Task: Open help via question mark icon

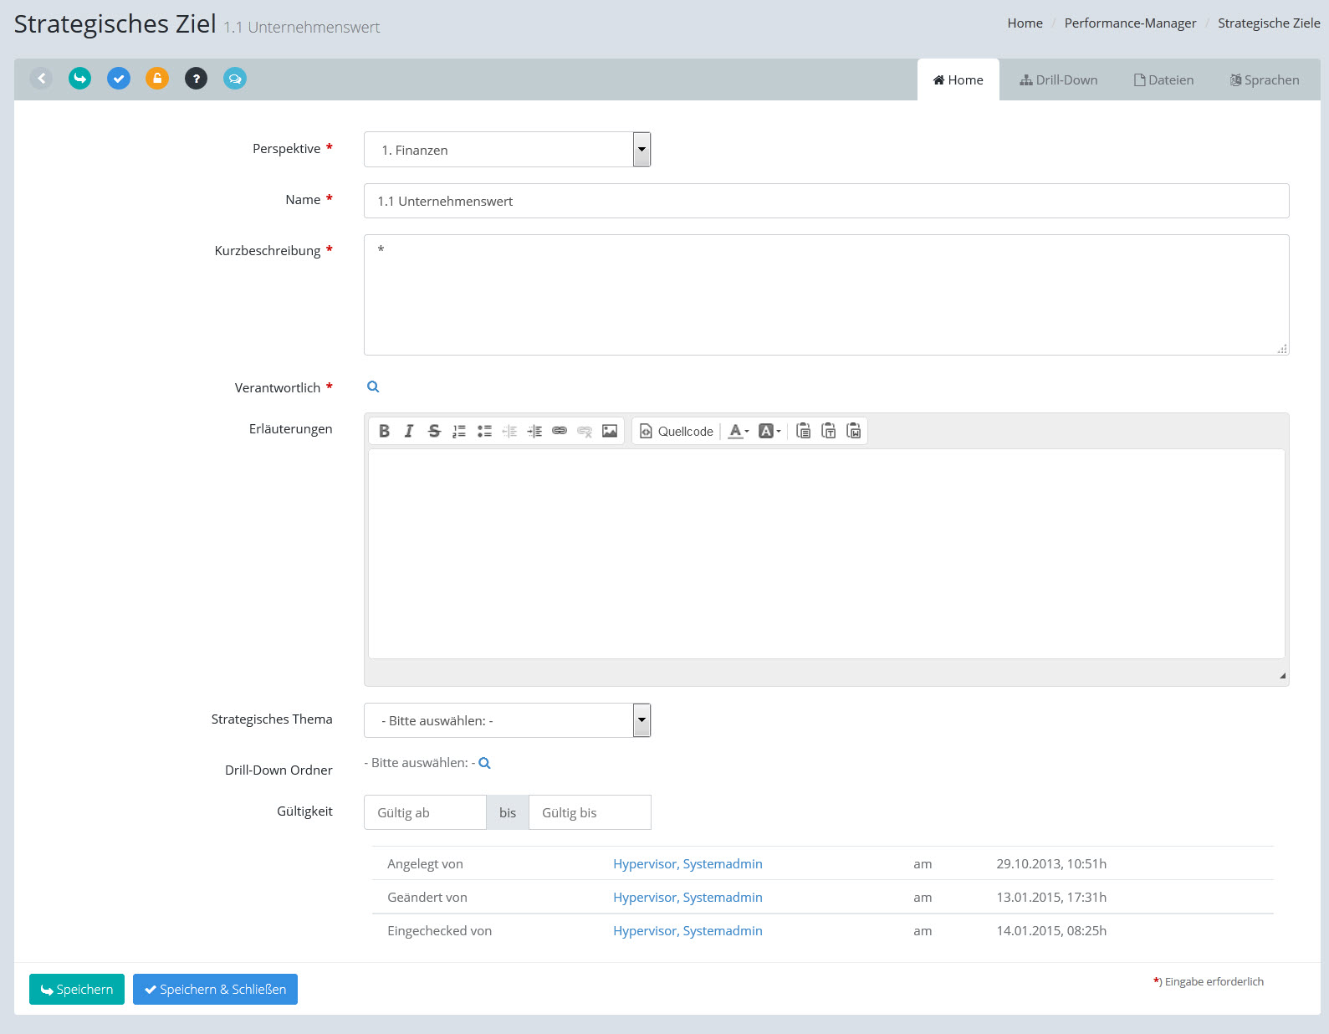Action: [x=196, y=79]
